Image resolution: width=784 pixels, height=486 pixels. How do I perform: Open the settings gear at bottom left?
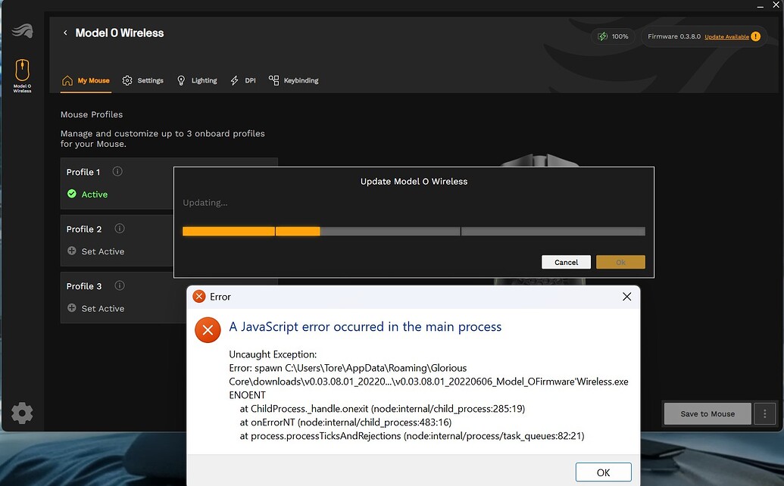22,413
